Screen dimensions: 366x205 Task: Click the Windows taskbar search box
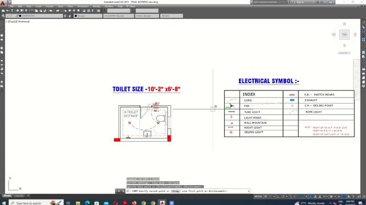point(36,203)
